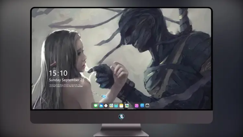Open the Clock app in the dock
Viewport: 243px width, 137px height.
click(106, 106)
